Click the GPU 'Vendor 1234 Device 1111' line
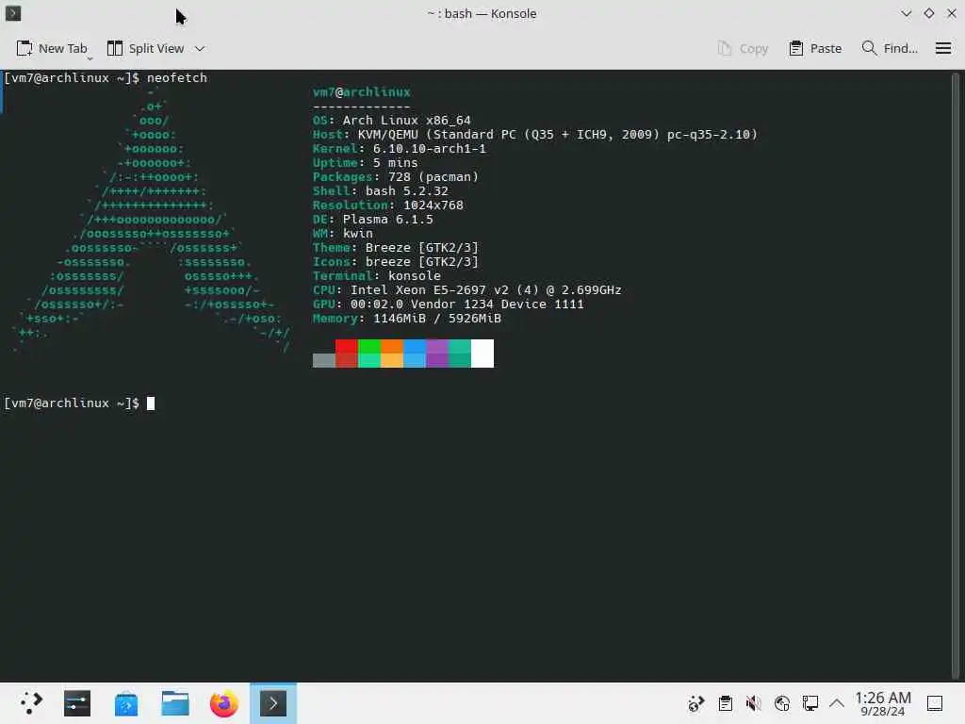965x724 pixels. click(448, 304)
